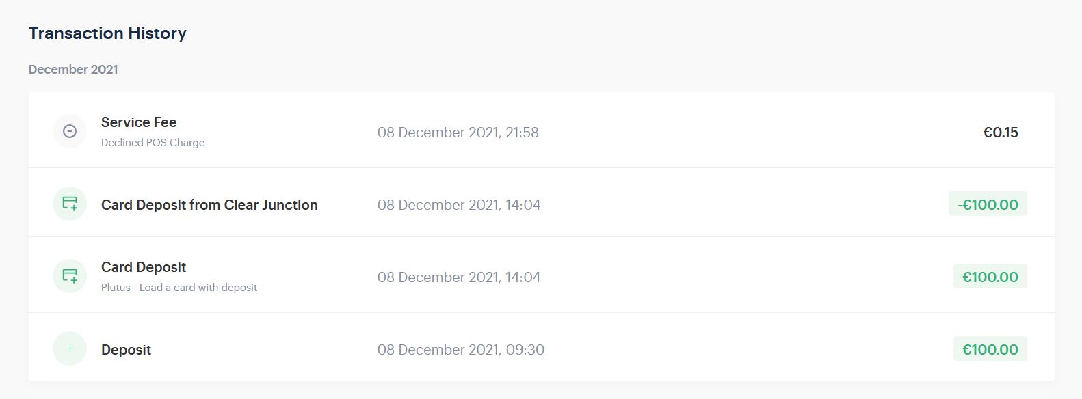
Task: Click the 08 December 2021, 09:30 timestamp
Action: (x=460, y=350)
